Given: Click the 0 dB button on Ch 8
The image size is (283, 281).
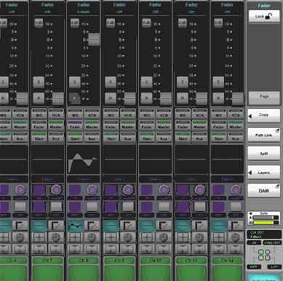Looking at the screenshot, I should point(75,23).
